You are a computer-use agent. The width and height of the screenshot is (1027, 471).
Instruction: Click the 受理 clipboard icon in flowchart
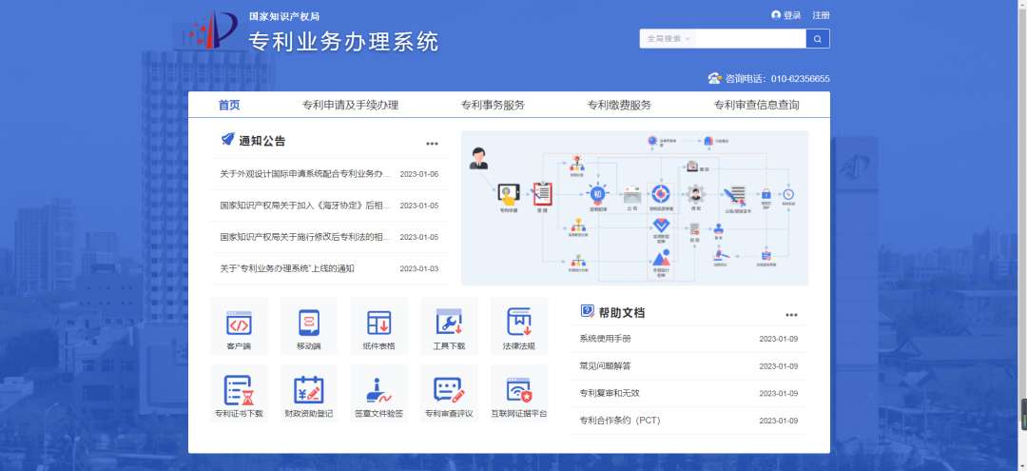pyautogui.click(x=542, y=193)
